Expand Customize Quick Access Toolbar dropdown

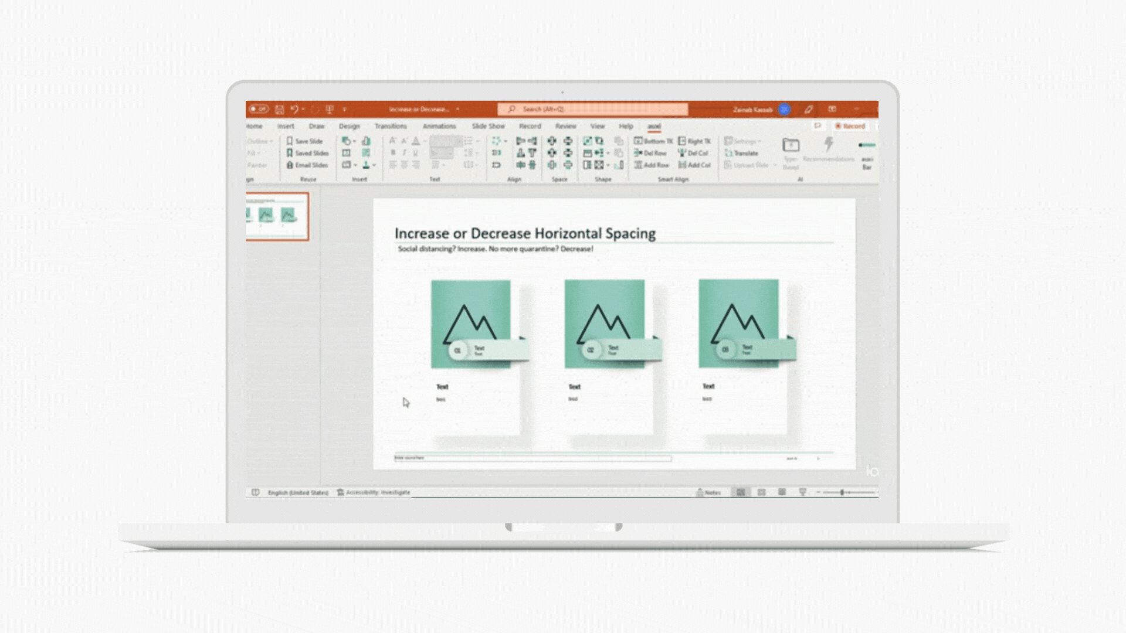(x=345, y=110)
